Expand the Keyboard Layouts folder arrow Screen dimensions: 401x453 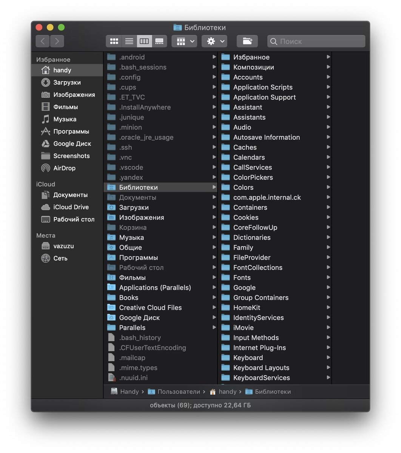[328, 368]
